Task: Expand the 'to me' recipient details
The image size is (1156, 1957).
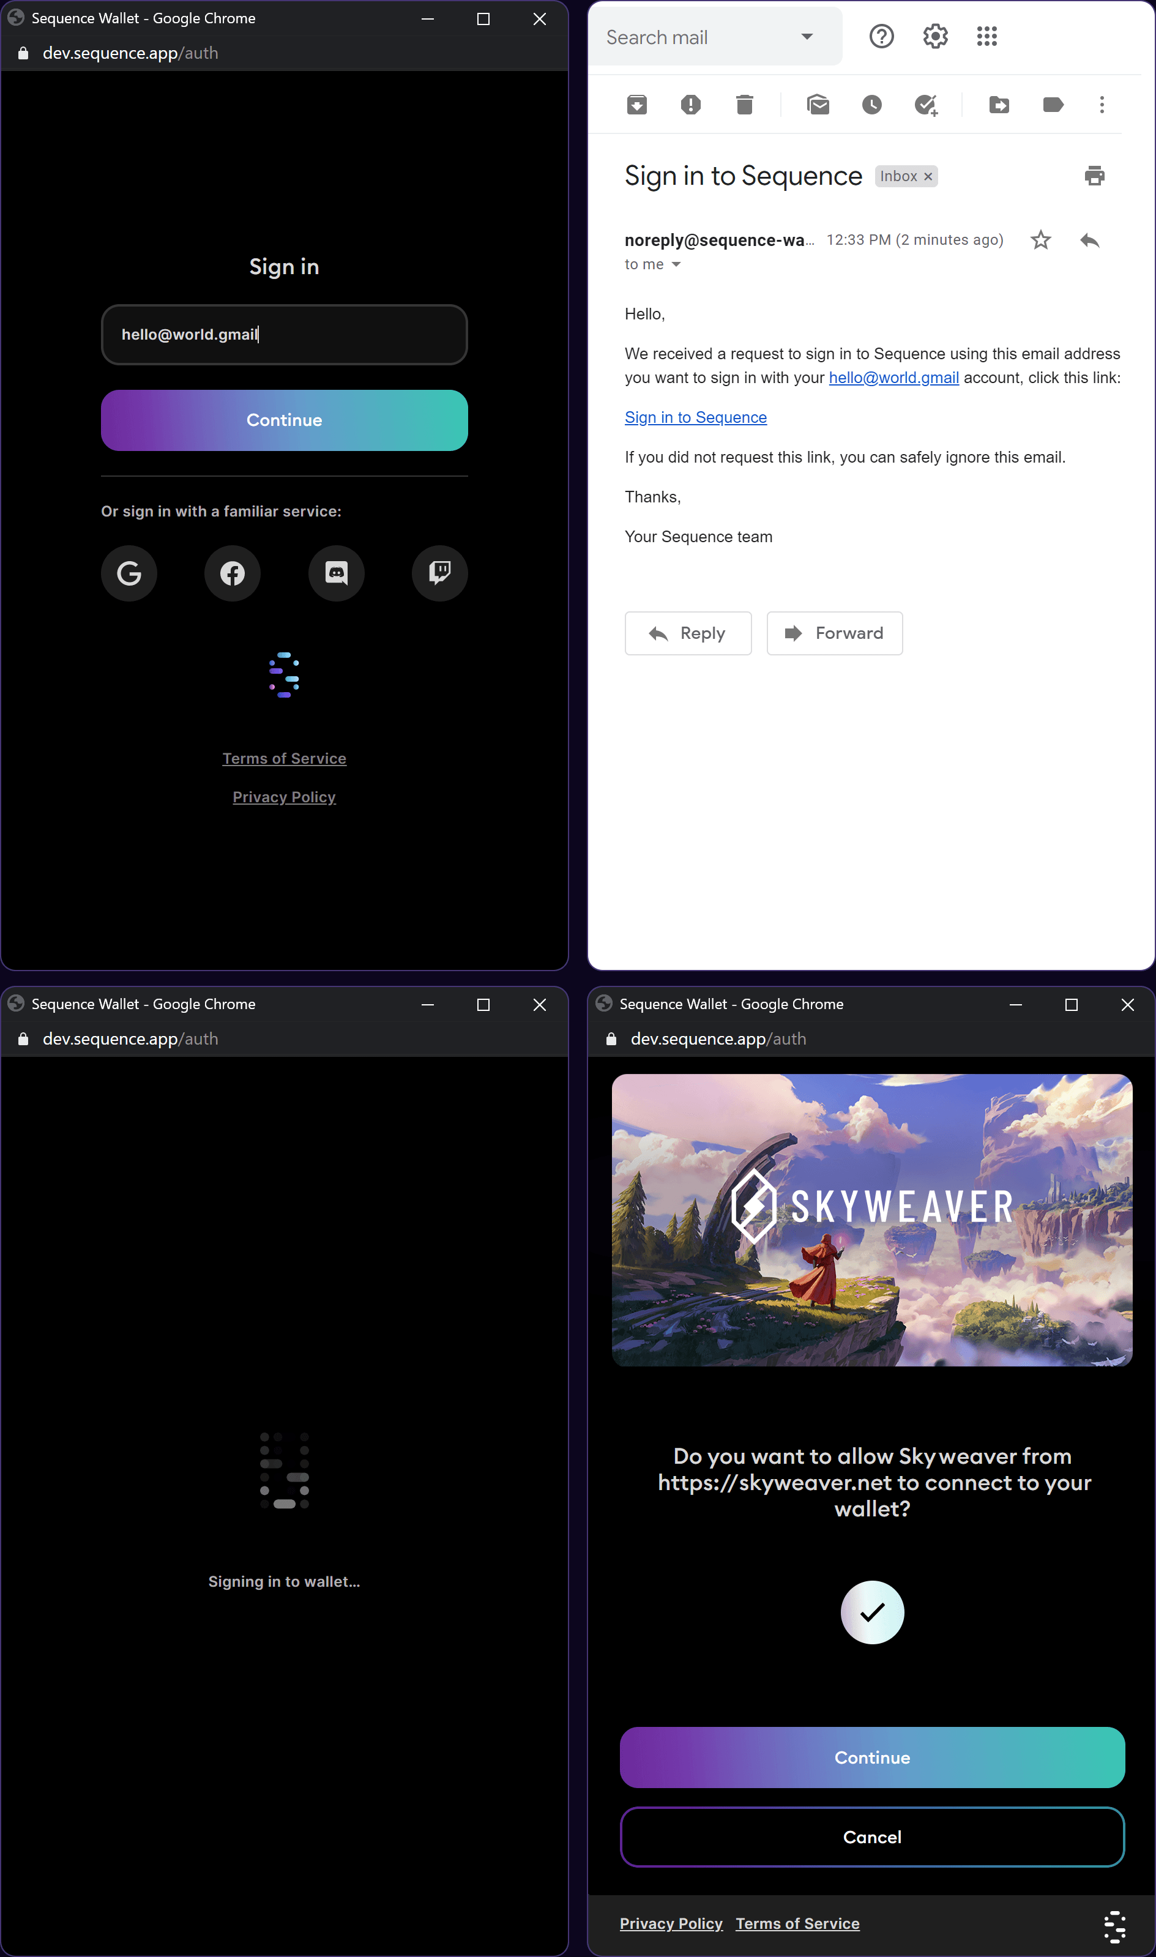Action: [x=676, y=265]
